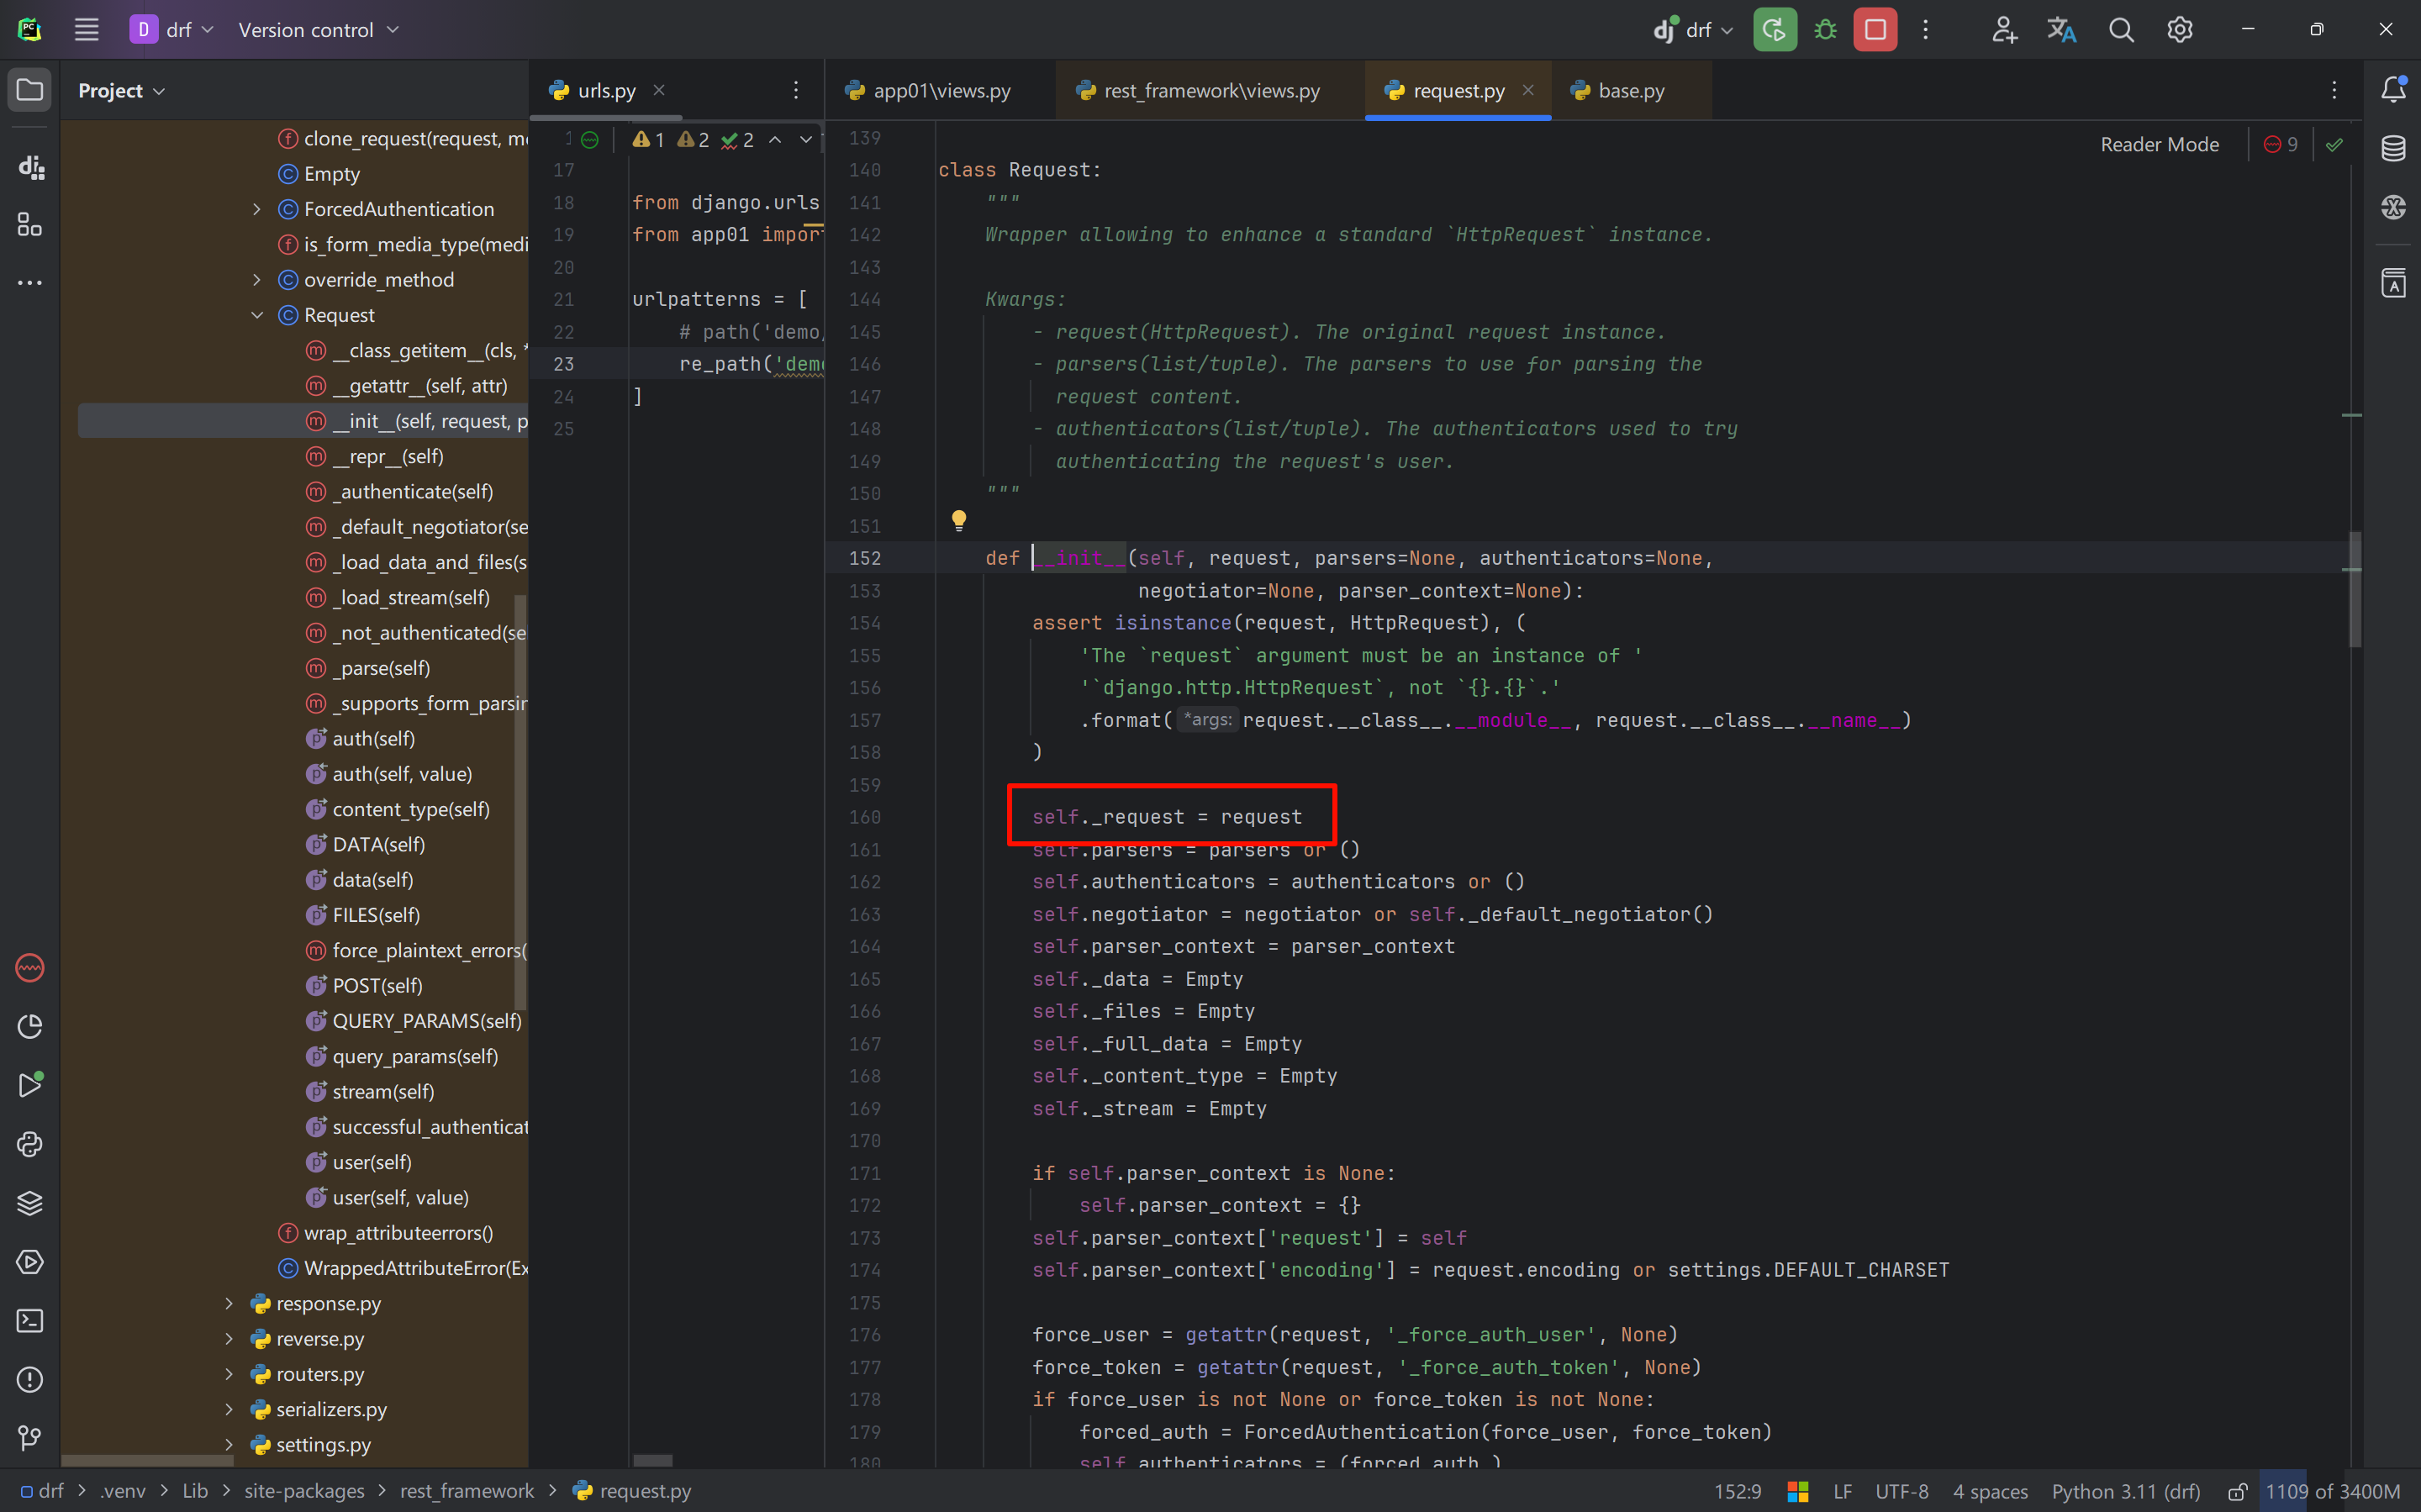Open the Database tool window
Viewport: 2421px width, 1512px height.
2393,148
